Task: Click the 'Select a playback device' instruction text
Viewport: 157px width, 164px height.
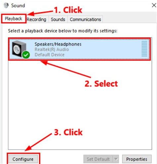Action: point(63,31)
